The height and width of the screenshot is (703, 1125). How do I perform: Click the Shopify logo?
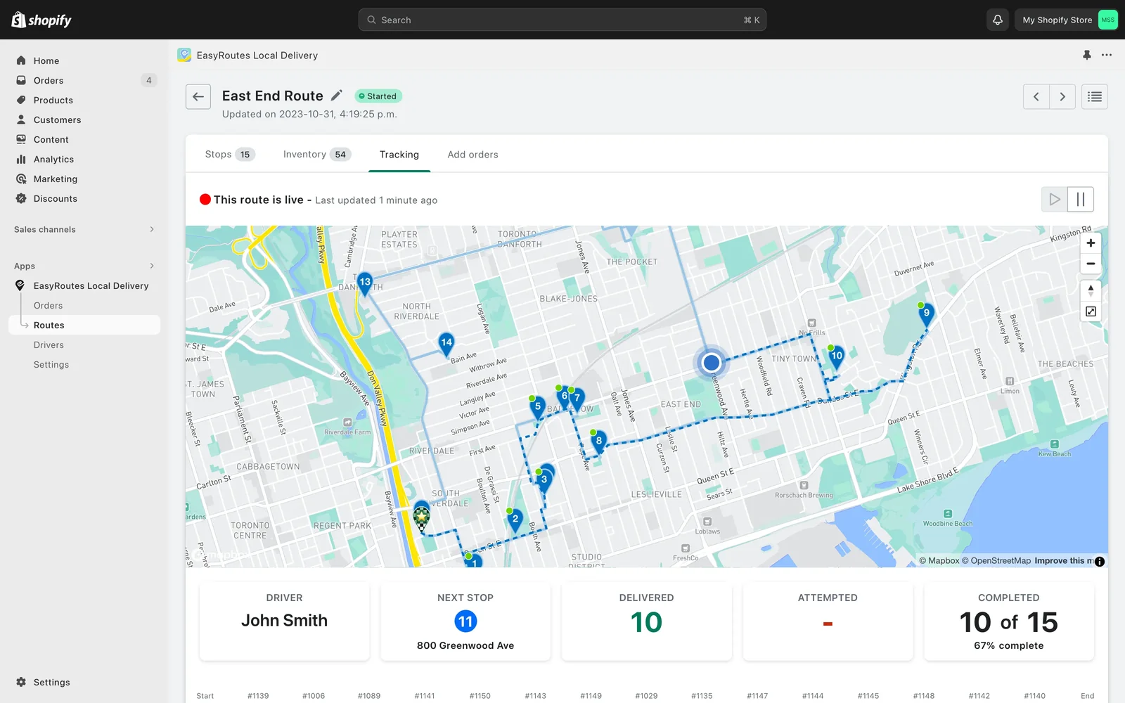41,20
